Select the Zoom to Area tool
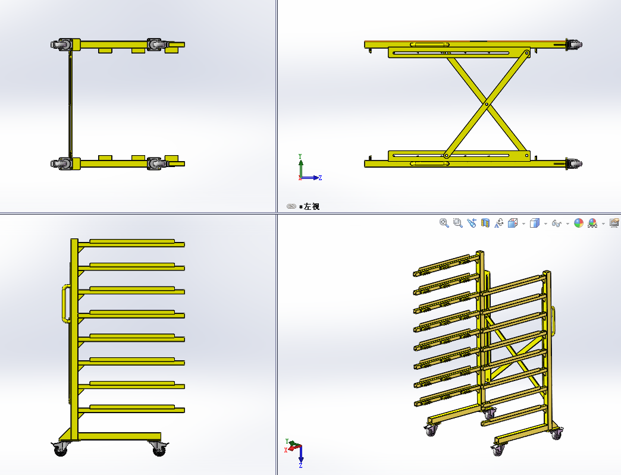Screen dimensions: 621x475 pyautogui.click(x=457, y=223)
